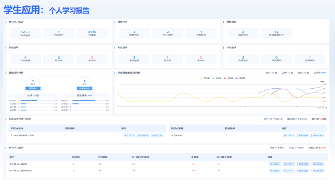Click 重做错题 in the 第一章 row

(303, 171)
